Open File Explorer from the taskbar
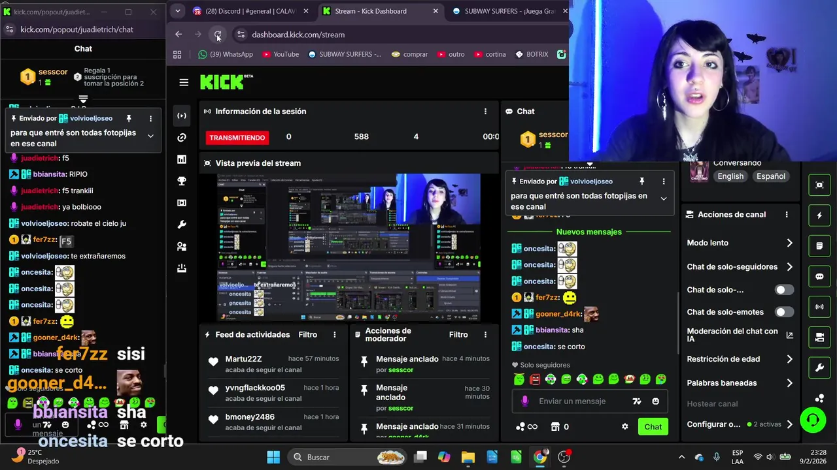The height and width of the screenshot is (470, 837). point(468,457)
